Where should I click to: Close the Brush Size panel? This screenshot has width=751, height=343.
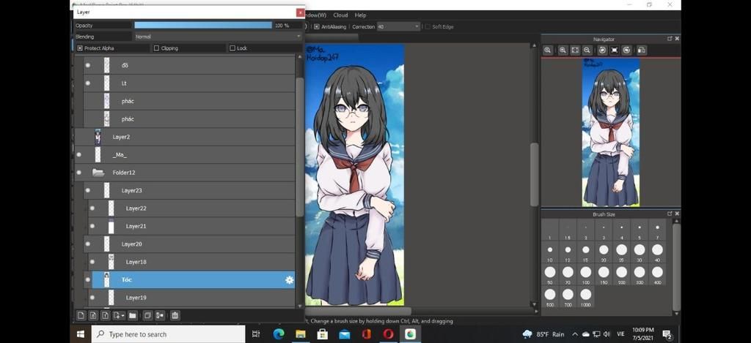click(x=677, y=214)
